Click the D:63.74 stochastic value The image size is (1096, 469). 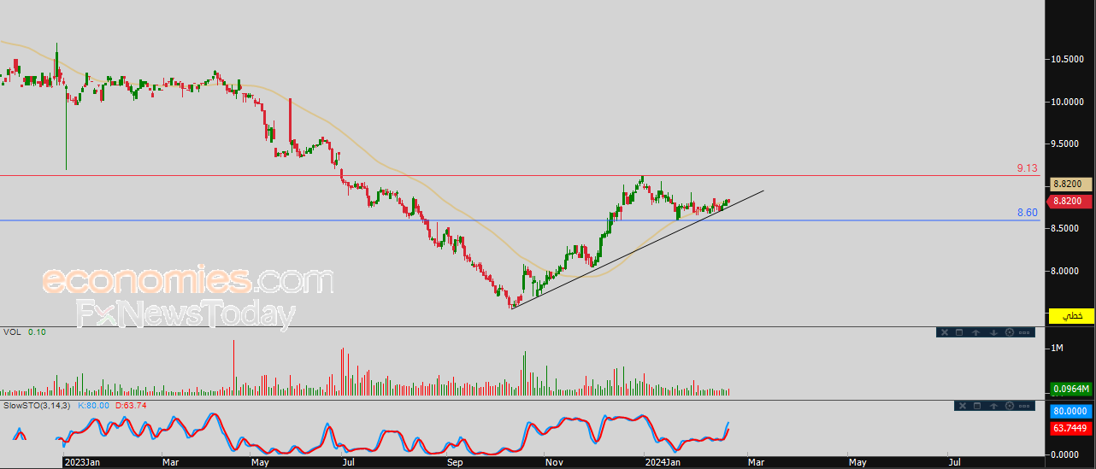click(x=131, y=406)
